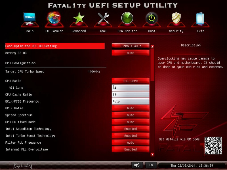Click the BCLK/PCIE Frequency Auto field

coord(131,101)
